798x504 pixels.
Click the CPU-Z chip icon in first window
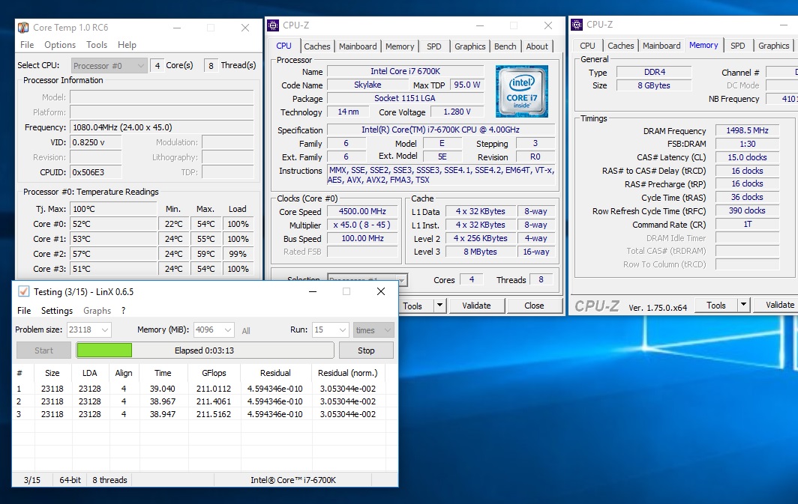[x=273, y=25]
